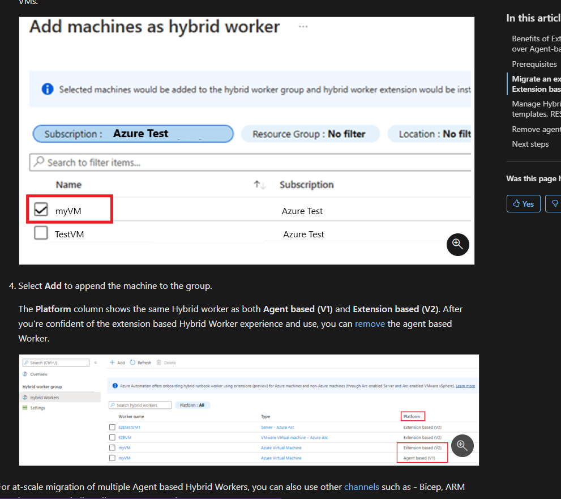Click the Hybrid Workers icon in the left menu
The width and height of the screenshot is (561, 499).
25,398
